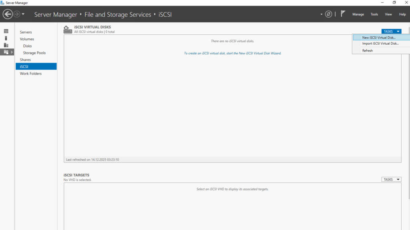Open the Manage menu
410x230 pixels.
point(358,14)
